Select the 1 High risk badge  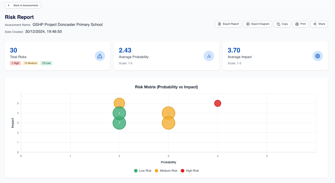[15, 63]
